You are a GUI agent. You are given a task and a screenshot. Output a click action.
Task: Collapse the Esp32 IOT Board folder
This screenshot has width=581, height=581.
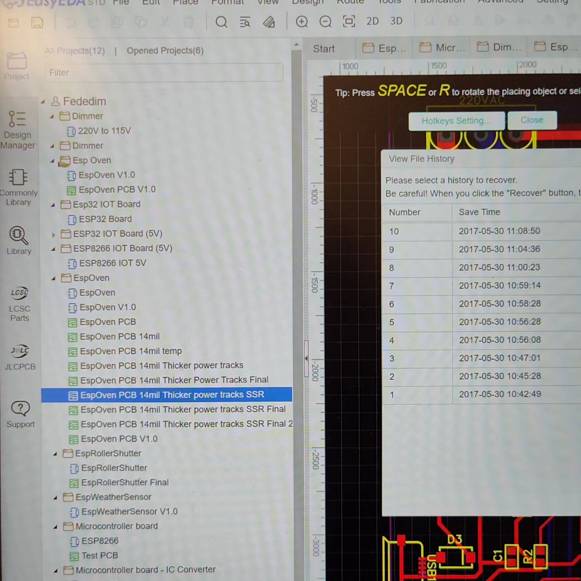click(53, 205)
